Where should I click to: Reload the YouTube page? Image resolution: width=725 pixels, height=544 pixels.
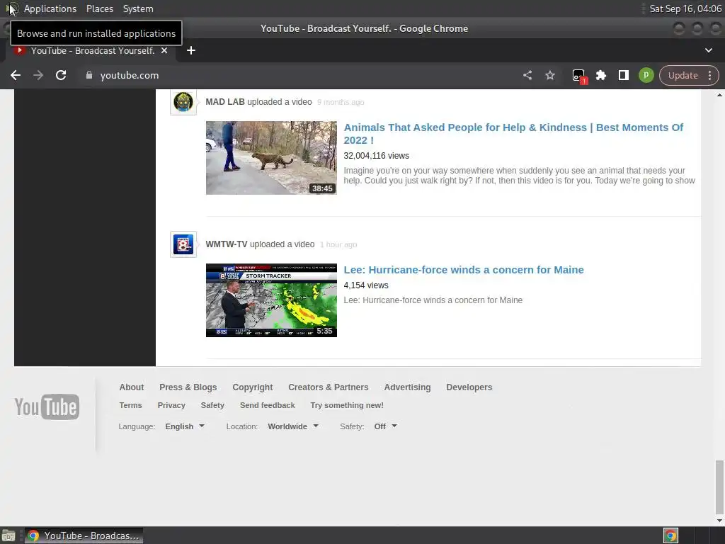pyautogui.click(x=61, y=75)
